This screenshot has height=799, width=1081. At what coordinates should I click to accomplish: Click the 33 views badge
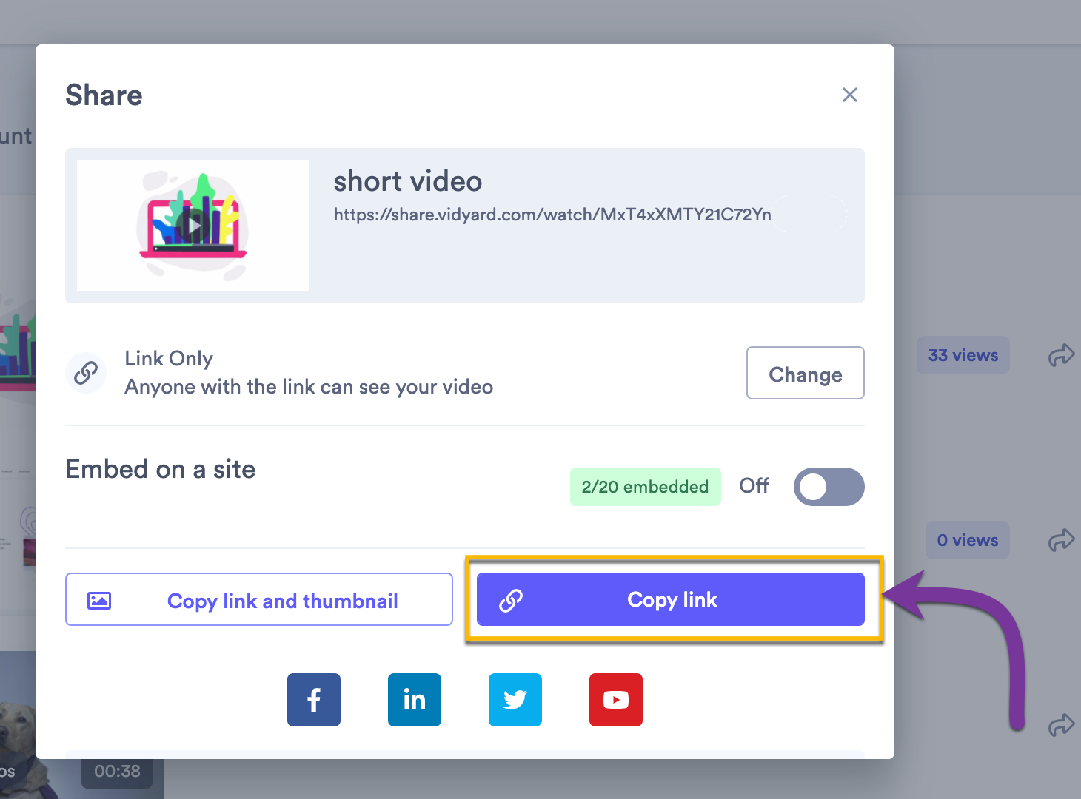(x=963, y=356)
